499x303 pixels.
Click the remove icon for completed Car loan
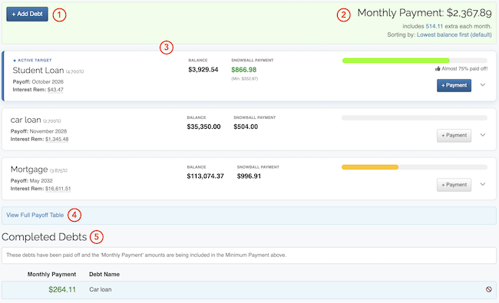(x=489, y=289)
